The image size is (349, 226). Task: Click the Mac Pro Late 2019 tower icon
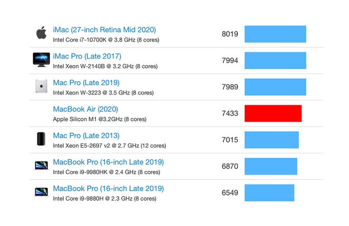coord(41,87)
